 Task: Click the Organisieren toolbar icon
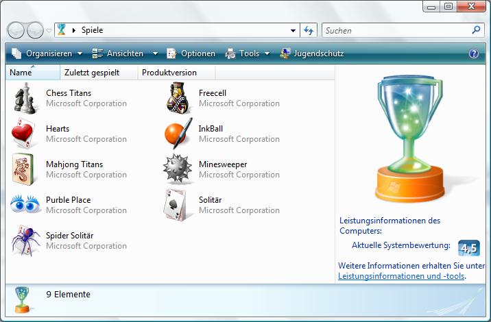[x=16, y=53]
